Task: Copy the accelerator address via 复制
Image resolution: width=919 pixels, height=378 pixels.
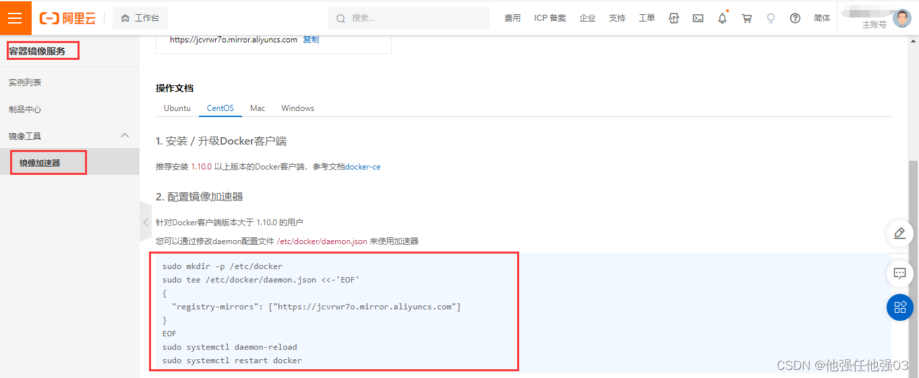Action: click(311, 40)
